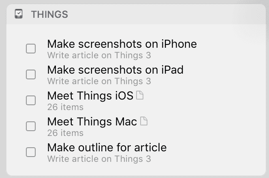The height and width of the screenshot is (178, 269).
Task: Open Make outline for article to-do
Action: tap(107, 148)
